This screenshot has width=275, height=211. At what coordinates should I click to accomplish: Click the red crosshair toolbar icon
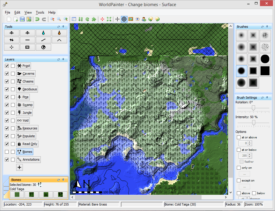[102, 19]
